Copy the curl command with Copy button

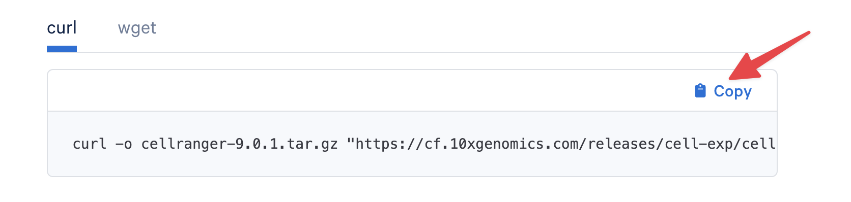(723, 91)
